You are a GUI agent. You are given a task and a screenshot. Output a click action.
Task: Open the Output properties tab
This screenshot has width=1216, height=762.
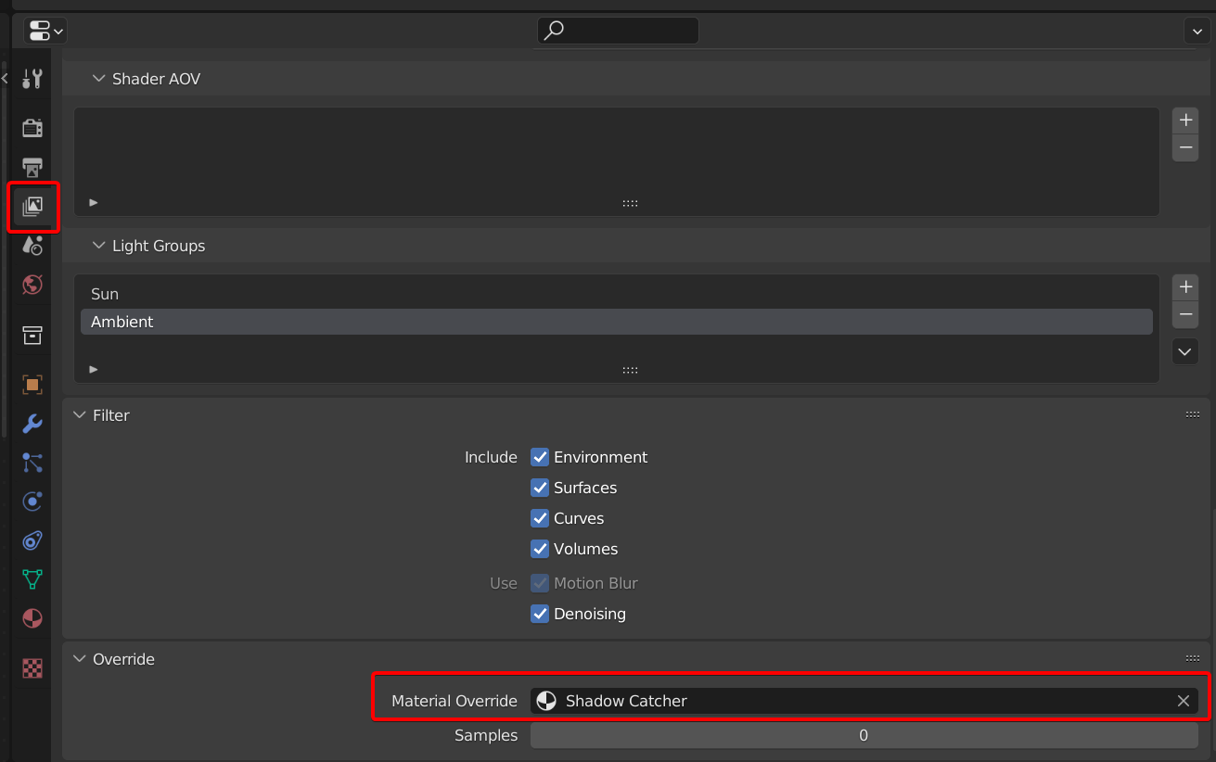pos(32,168)
